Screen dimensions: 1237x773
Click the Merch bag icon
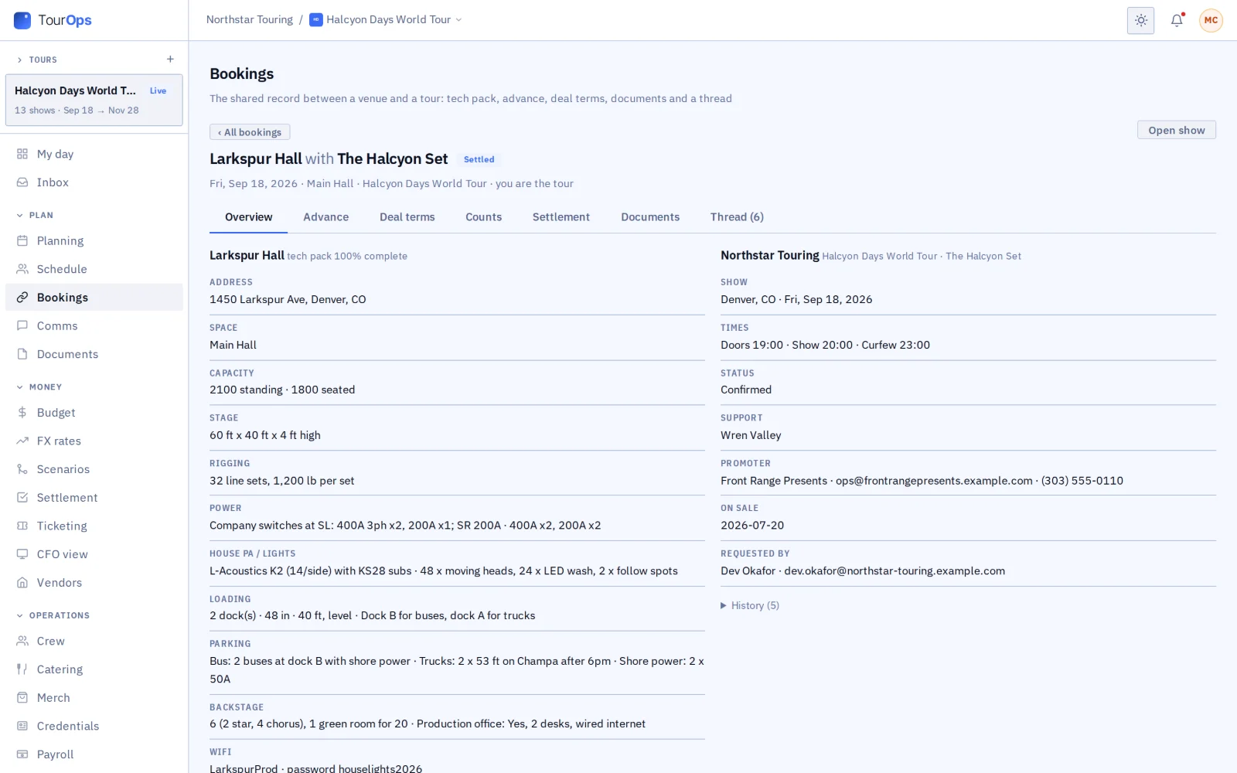tap(22, 698)
